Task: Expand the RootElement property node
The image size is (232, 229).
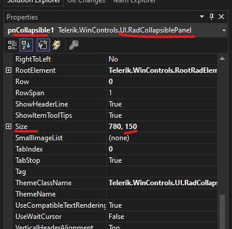Action: [x=8, y=70]
